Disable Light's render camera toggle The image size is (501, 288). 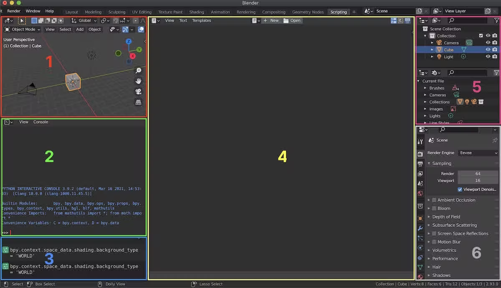(x=495, y=56)
